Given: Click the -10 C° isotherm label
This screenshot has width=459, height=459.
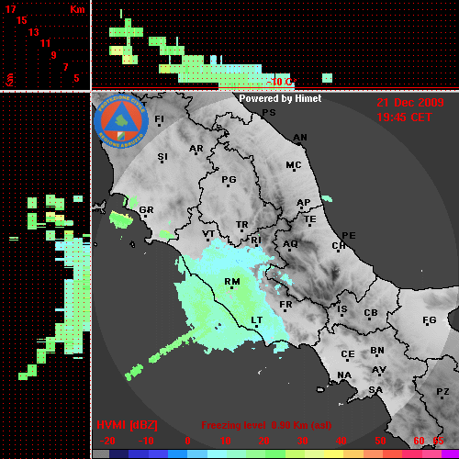Looking at the screenshot, I should [281, 82].
